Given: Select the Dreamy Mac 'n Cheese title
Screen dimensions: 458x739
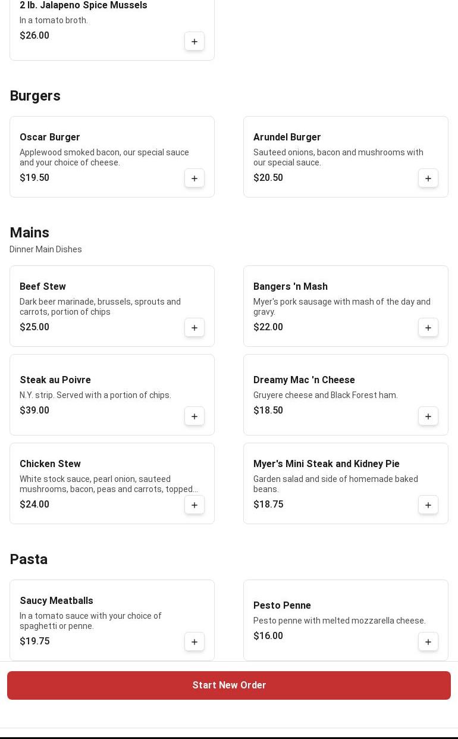Looking at the screenshot, I should [x=304, y=380].
